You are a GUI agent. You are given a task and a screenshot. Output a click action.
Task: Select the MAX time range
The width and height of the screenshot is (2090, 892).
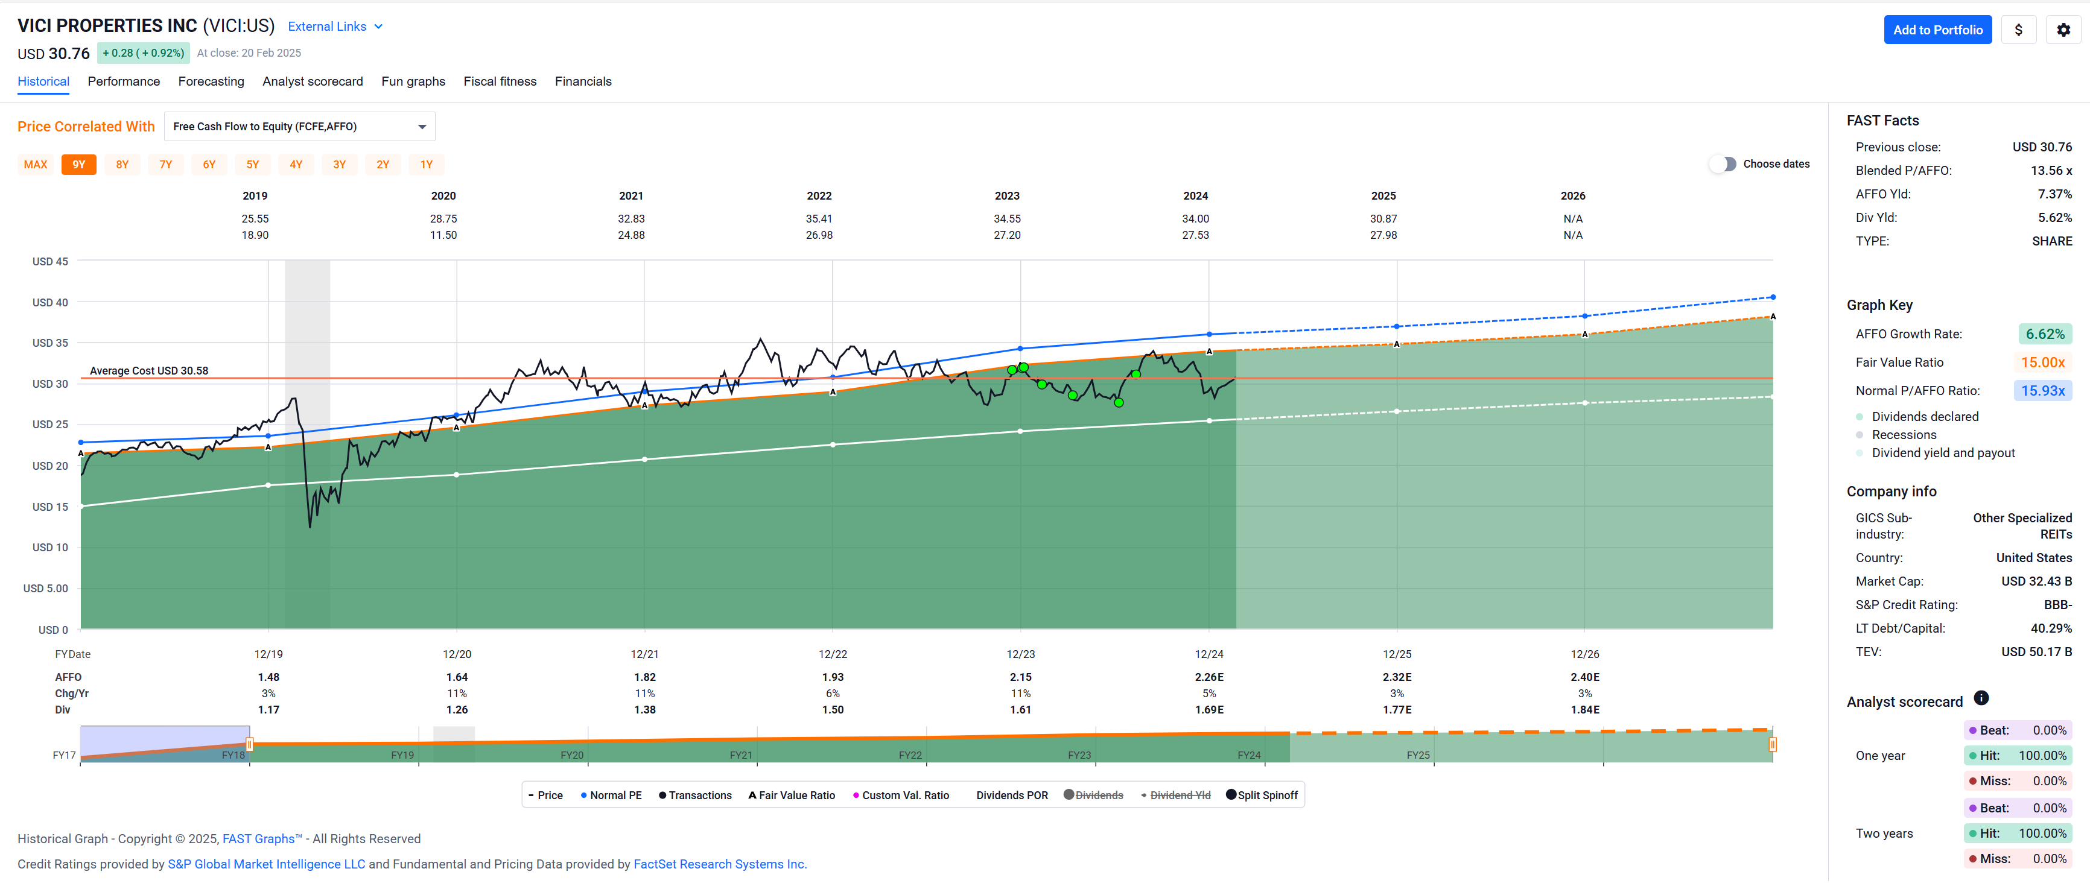[x=36, y=165]
